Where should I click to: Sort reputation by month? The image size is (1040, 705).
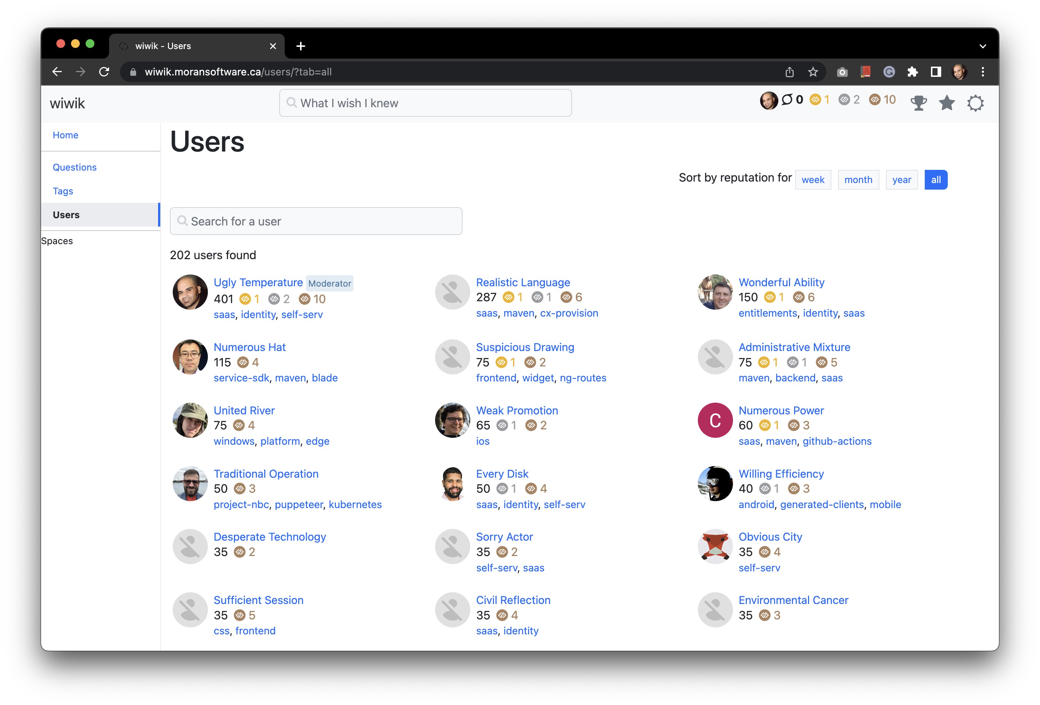[x=858, y=180]
